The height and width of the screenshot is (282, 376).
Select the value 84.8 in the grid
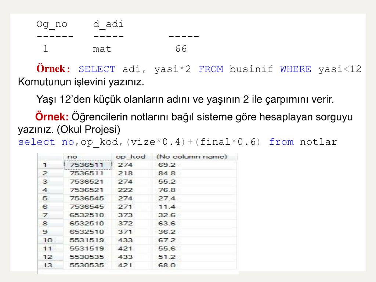pos(167,173)
